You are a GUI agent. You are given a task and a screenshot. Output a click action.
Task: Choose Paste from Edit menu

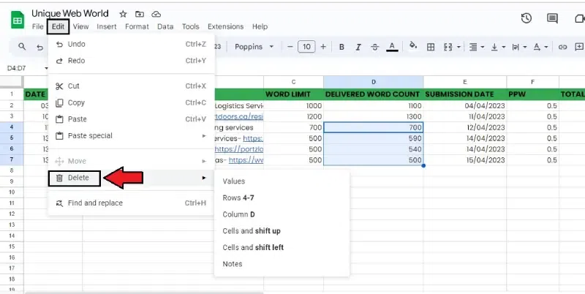click(x=132, y=119)
